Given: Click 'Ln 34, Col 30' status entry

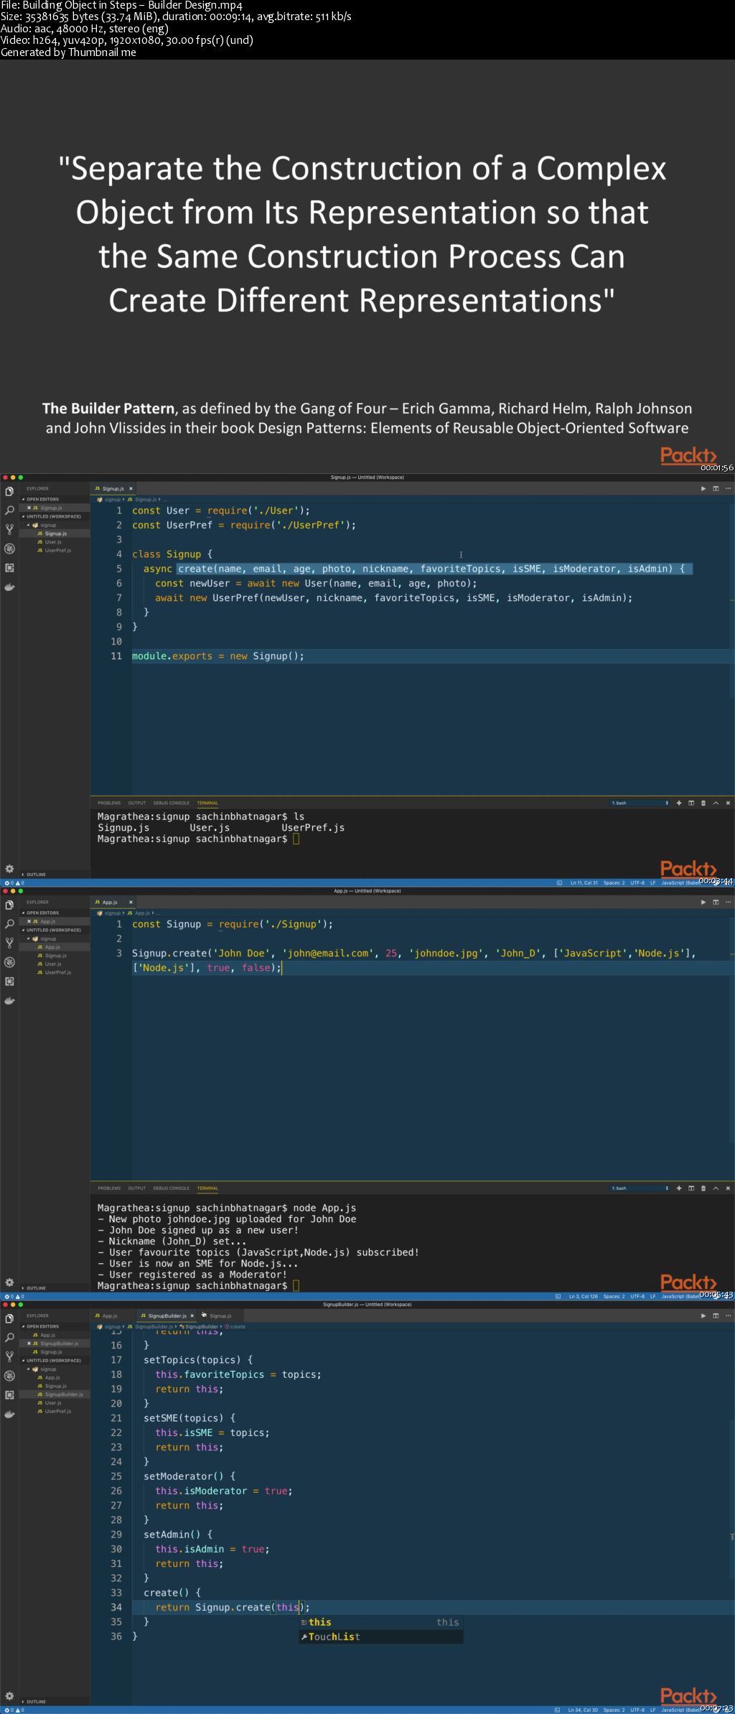Looking at the screenshot, I should point(583,1710).
